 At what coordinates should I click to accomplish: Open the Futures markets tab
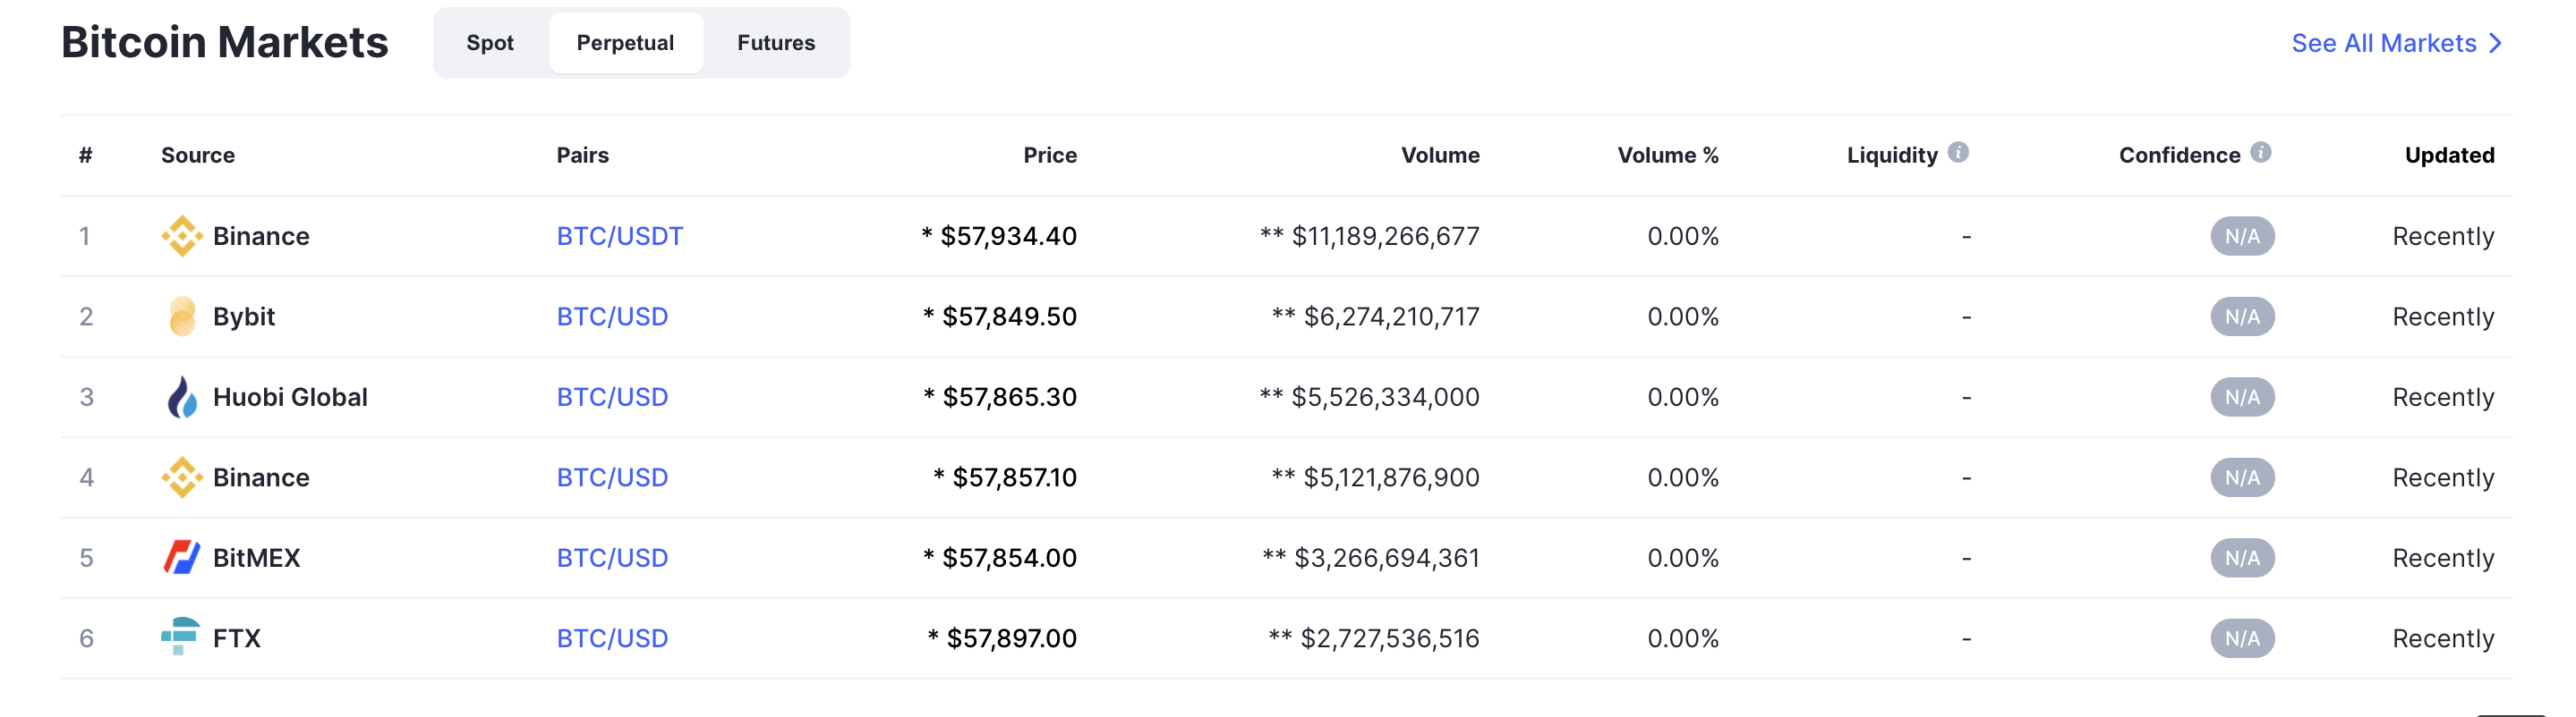point(776,43)
